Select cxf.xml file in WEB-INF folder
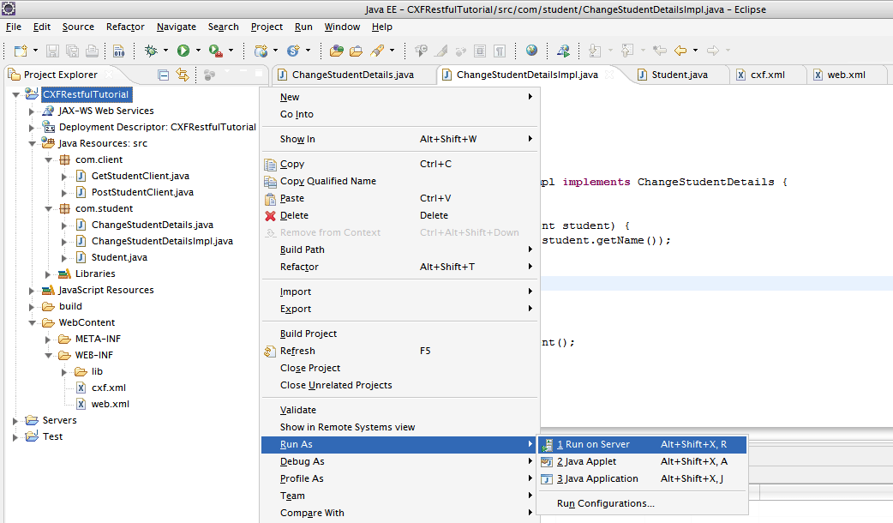Viewport: 893px width, 523px height. 108,388
